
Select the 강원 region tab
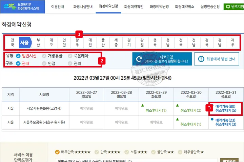pyautogui.click(x=142, y=43)
